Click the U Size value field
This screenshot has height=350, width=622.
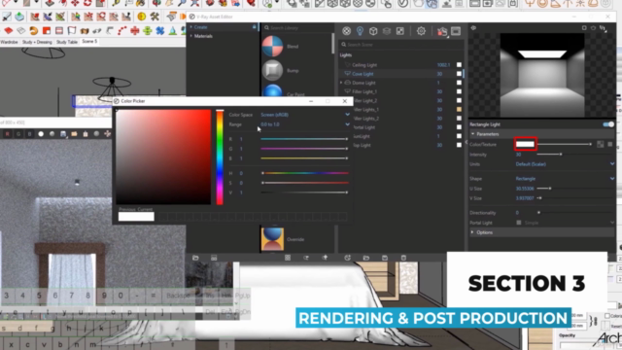(525, 189)
